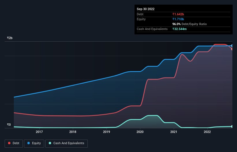This screenshot has width=237, height=152.
Task: Select the teal Cash endpoint marker on the chart
Action: click(x=232, y=127)
